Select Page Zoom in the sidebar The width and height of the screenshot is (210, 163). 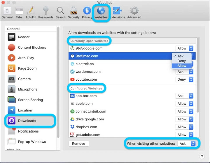click(x=31, y=68)
